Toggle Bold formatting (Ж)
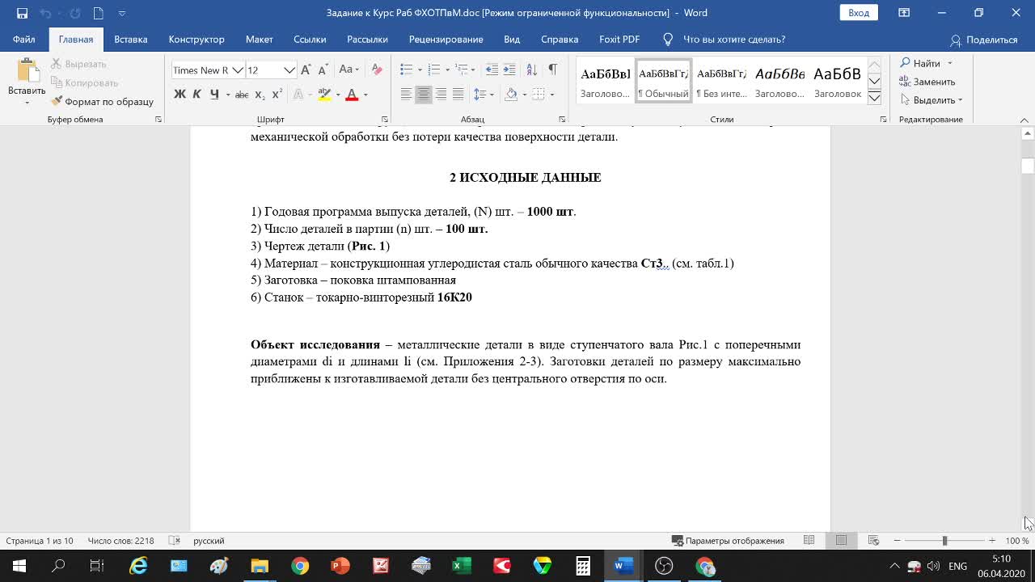This screenshot has width=1035, height=582. pos(180,95)
